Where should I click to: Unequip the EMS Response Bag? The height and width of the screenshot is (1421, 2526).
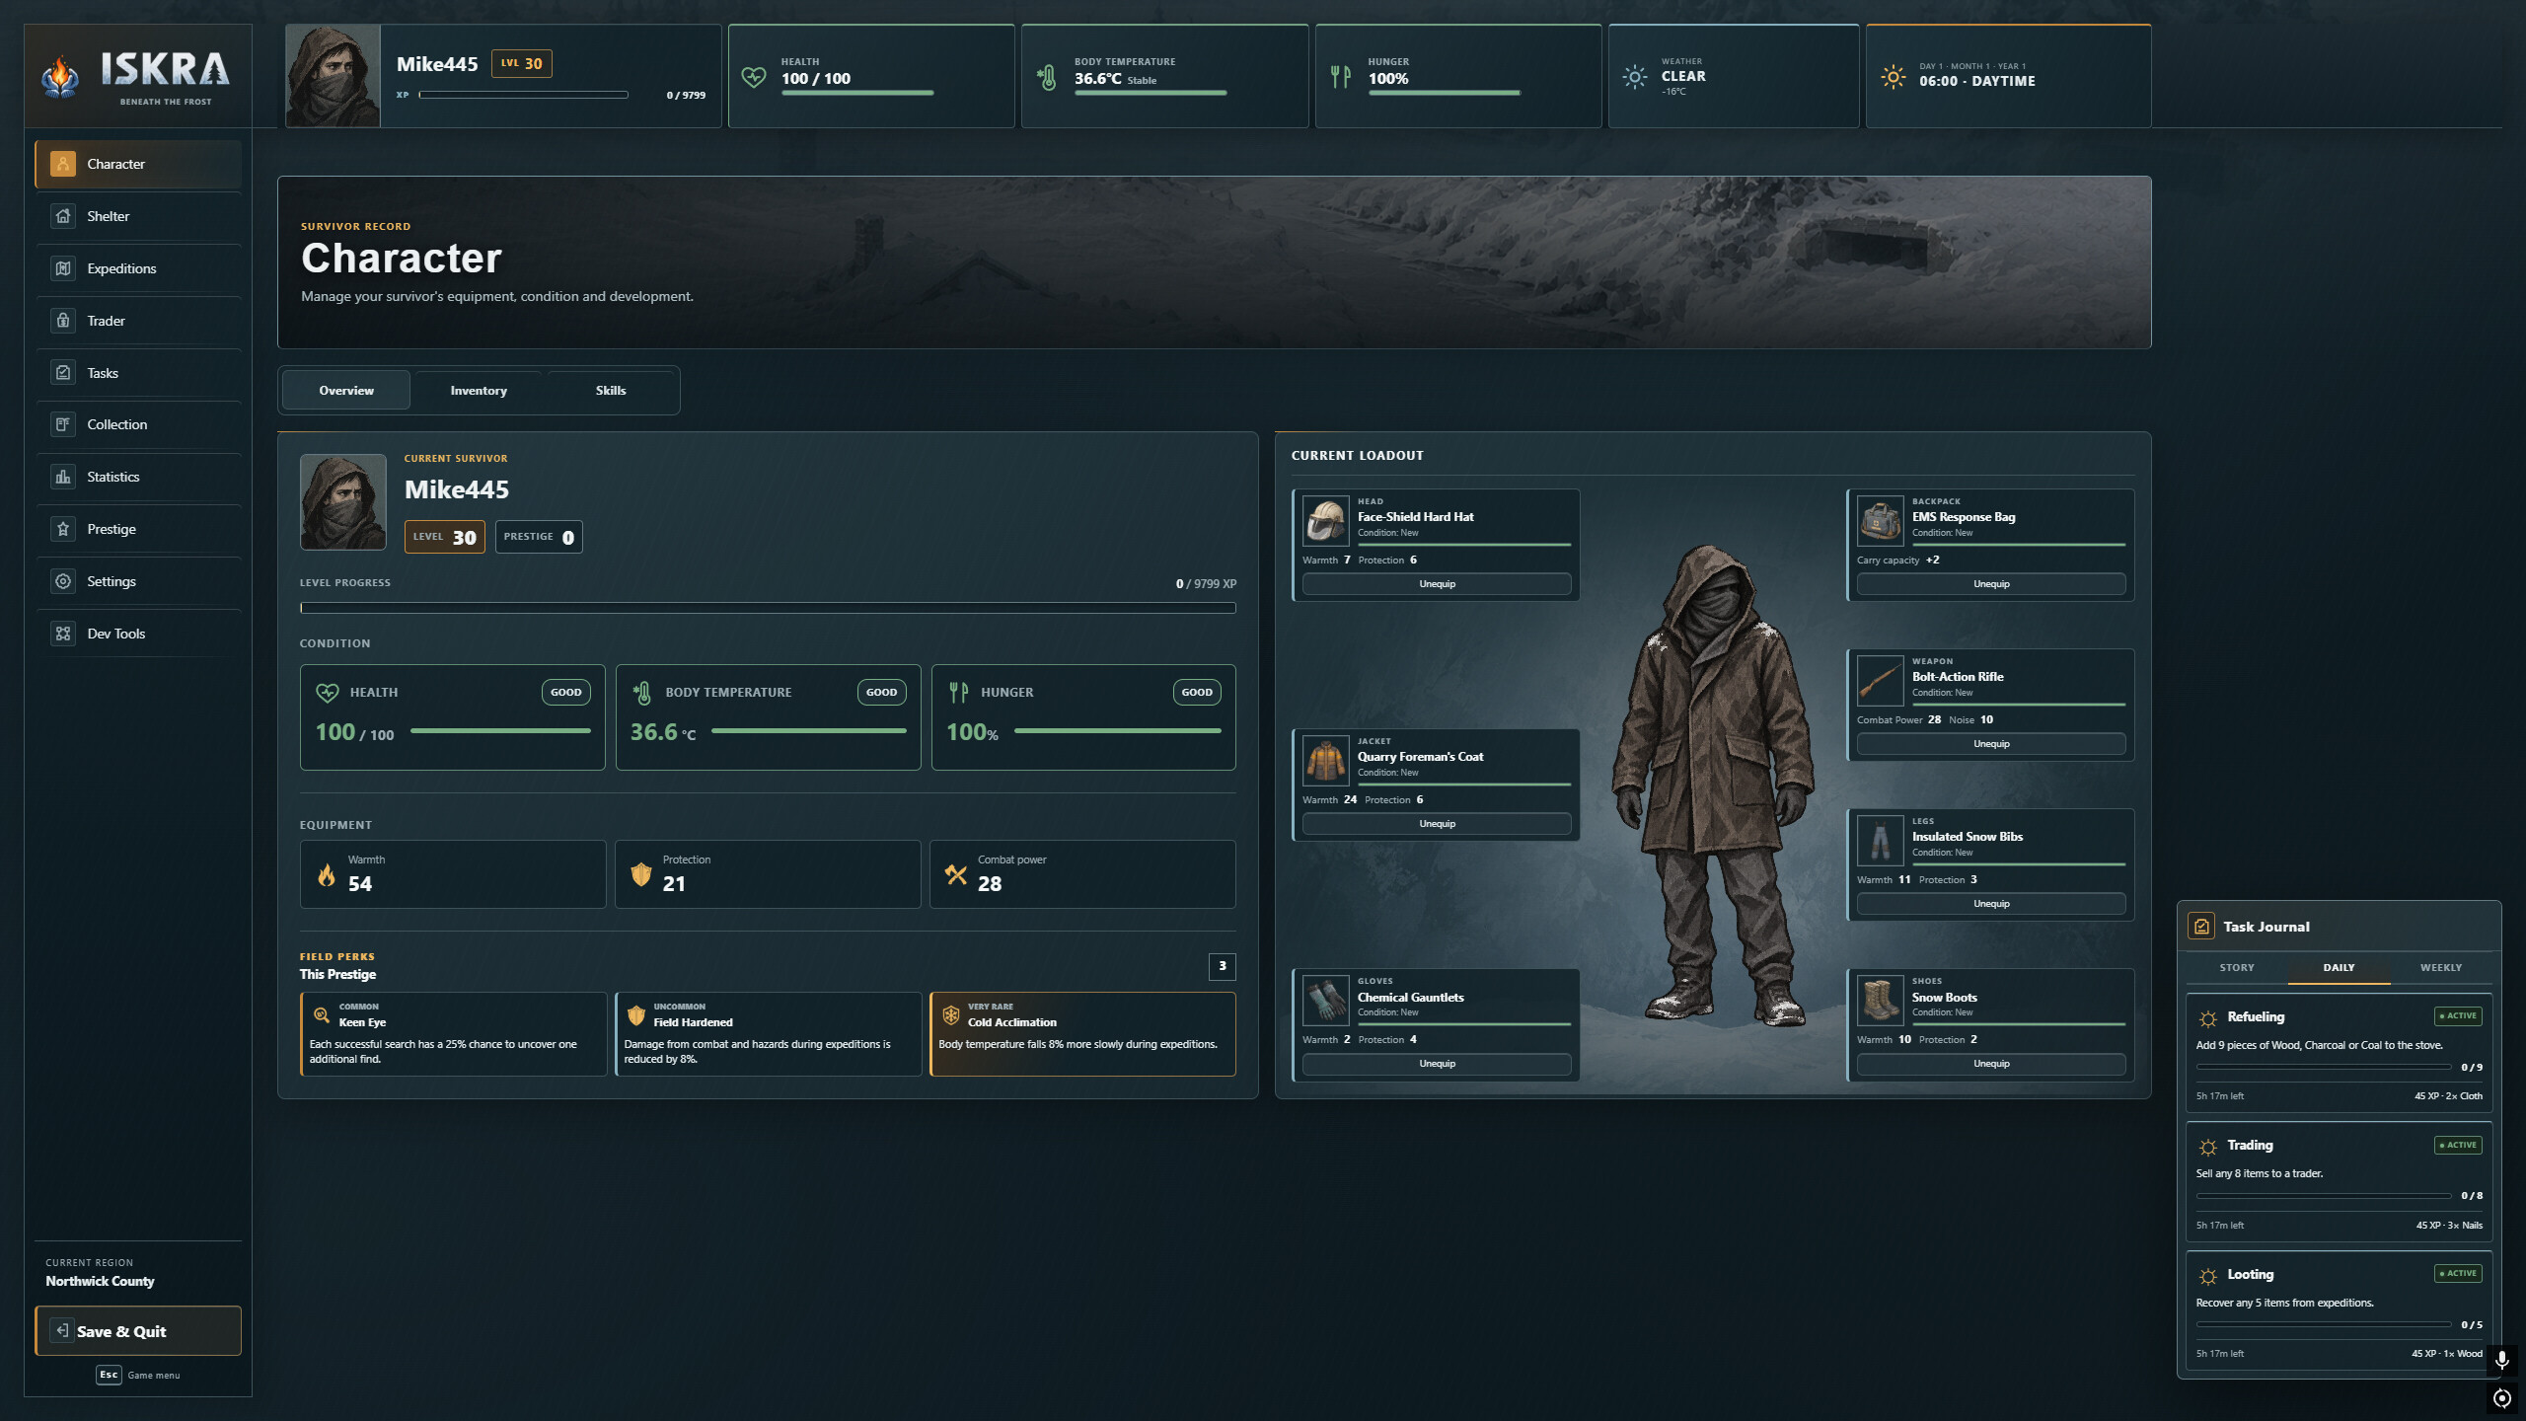pyautogui.click(x=1991, y=584)
